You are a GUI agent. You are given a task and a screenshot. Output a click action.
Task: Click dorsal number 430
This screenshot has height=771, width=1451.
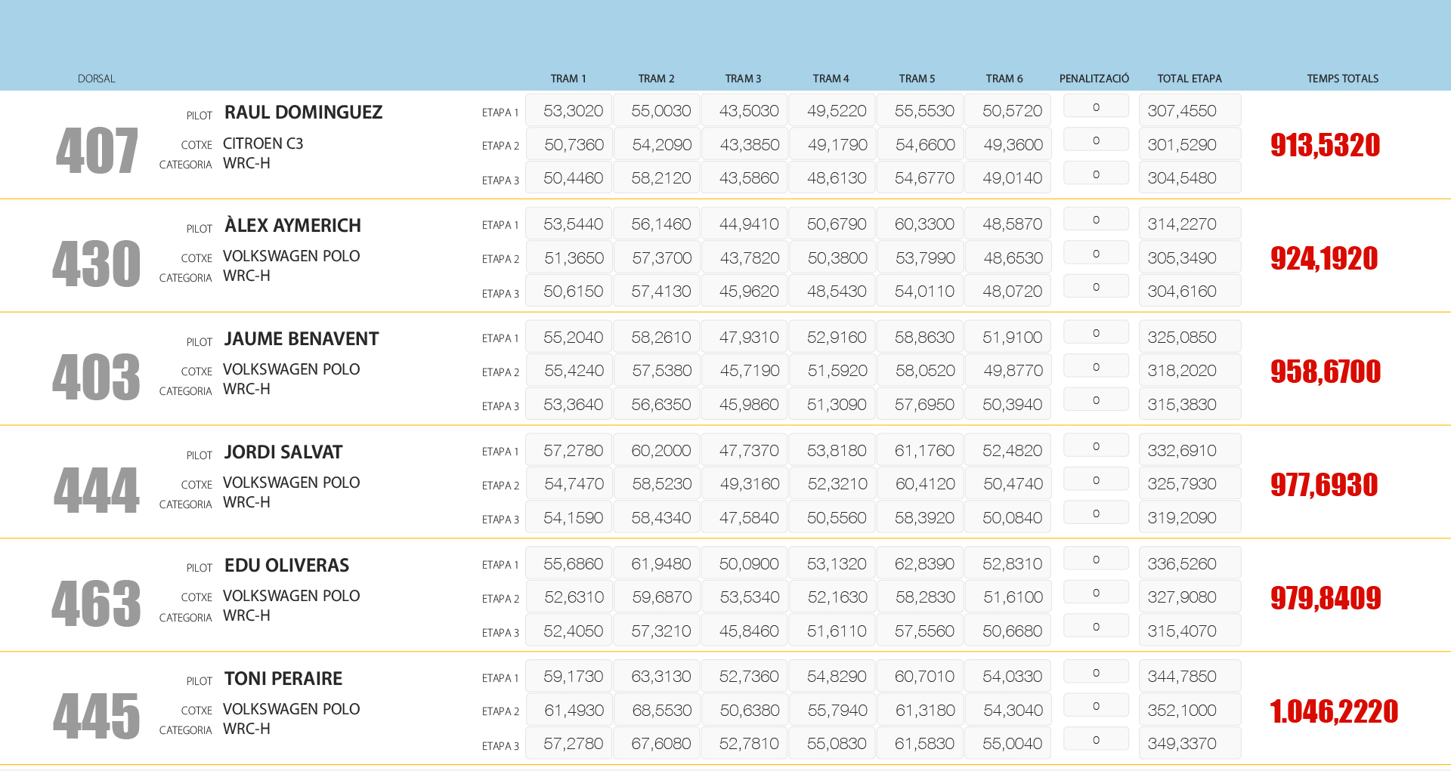click(96, 264)
